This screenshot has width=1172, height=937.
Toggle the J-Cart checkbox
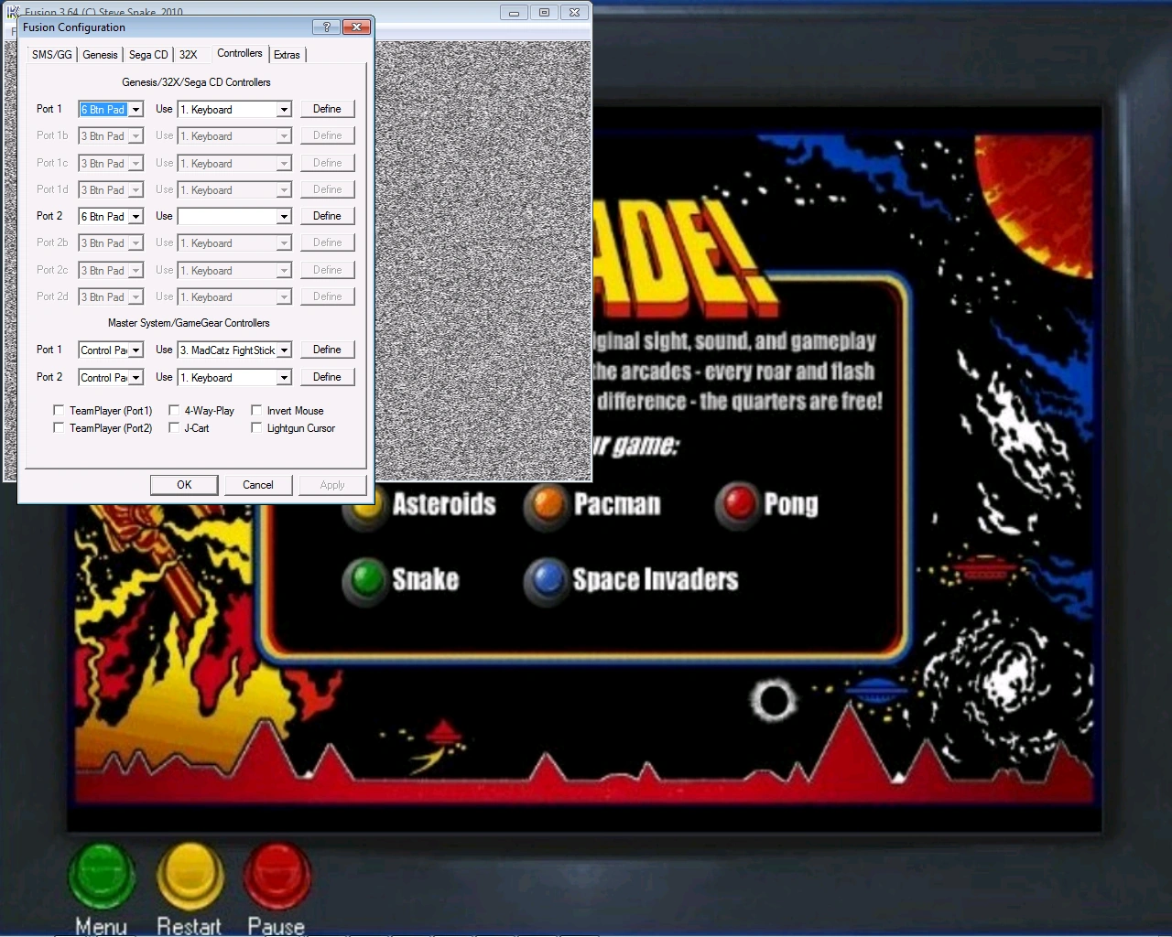pos(174,428)
